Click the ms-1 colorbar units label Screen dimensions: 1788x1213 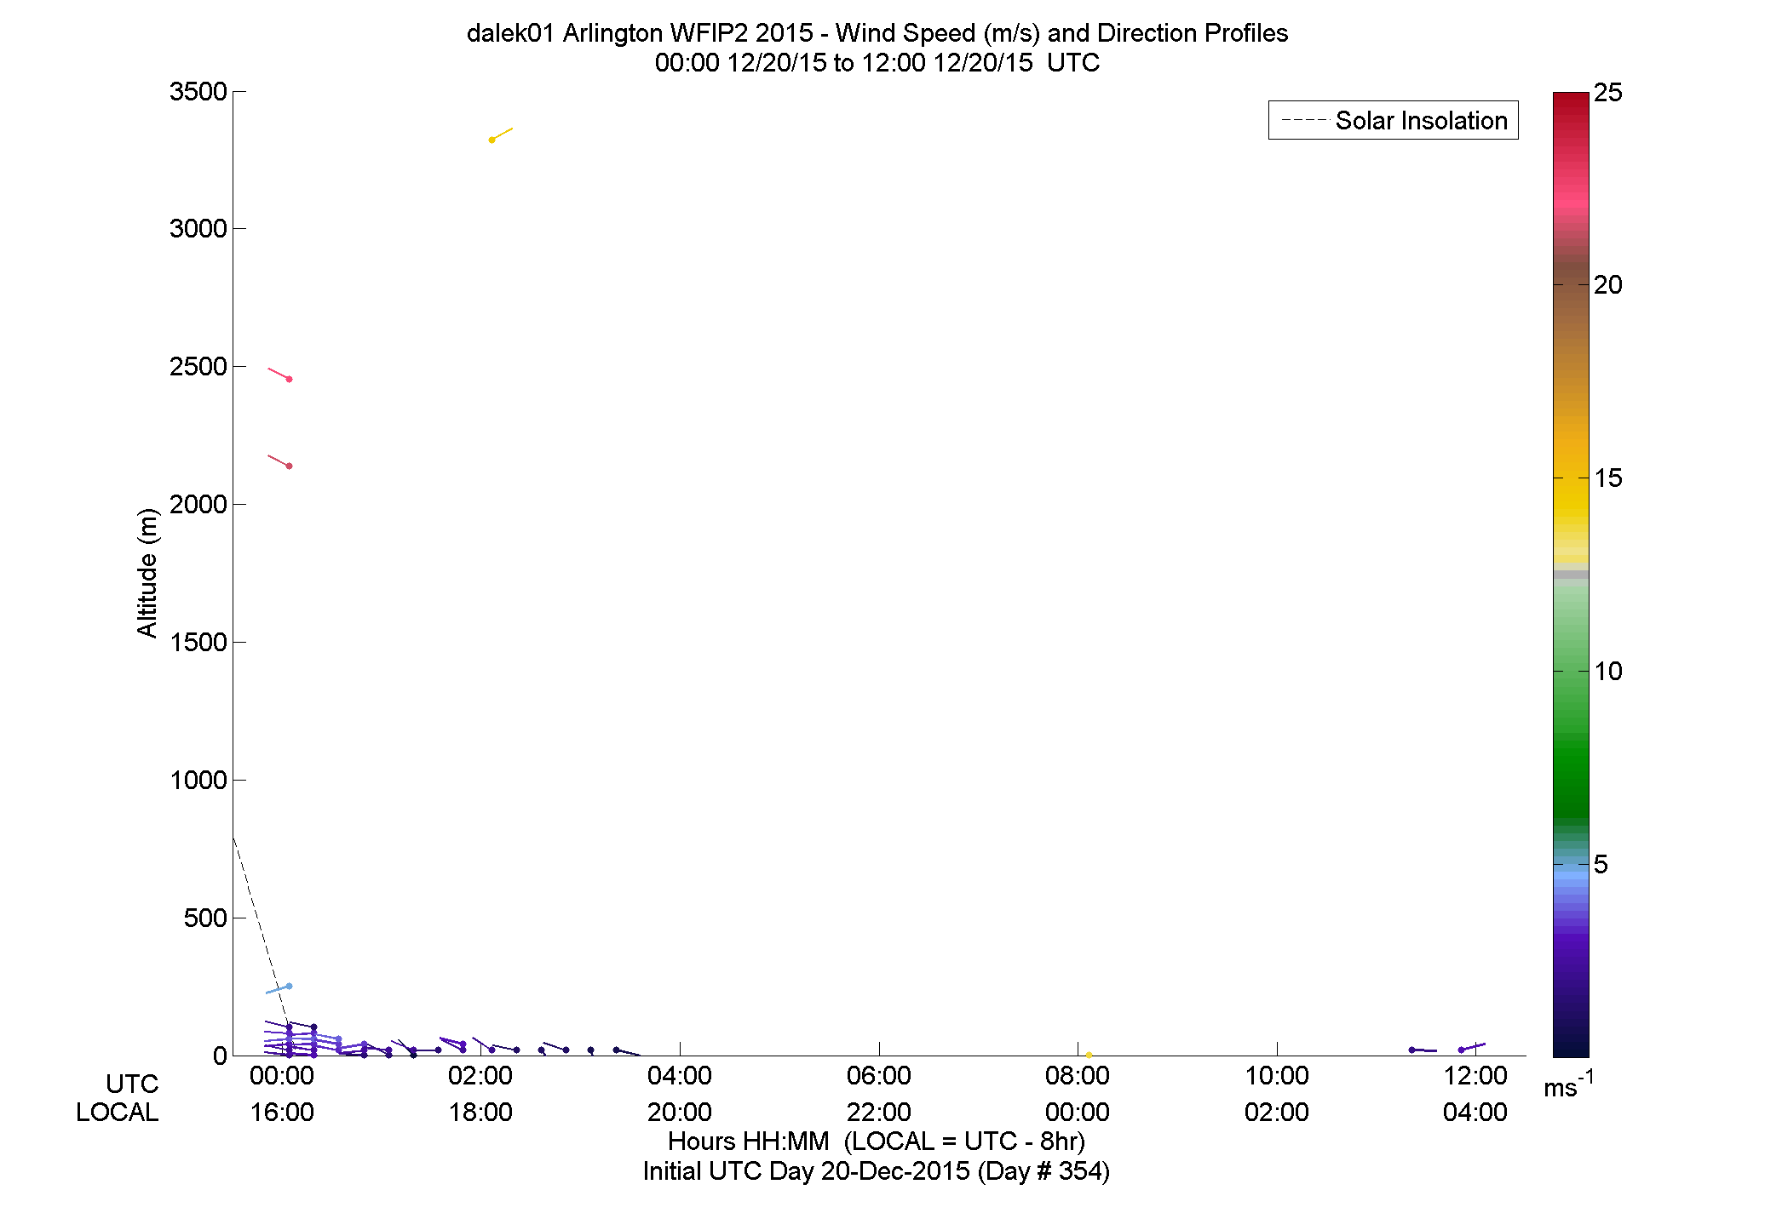[x=1568, y=1085]
